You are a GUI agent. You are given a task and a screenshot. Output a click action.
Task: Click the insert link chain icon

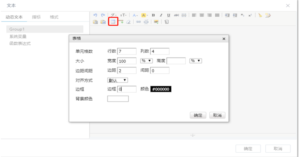[x=138, y=22]
